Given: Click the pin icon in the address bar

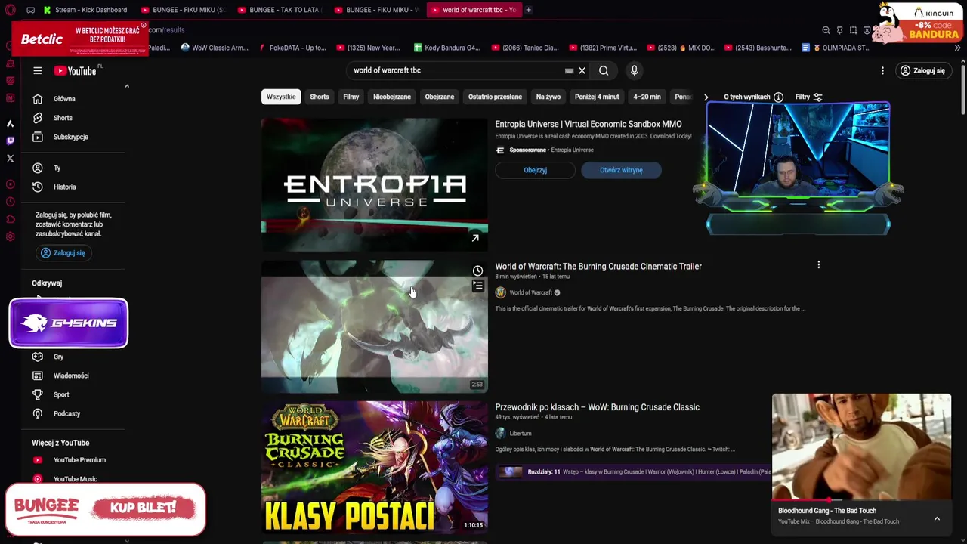Looking at the screenshot, I should pos(839,30).
